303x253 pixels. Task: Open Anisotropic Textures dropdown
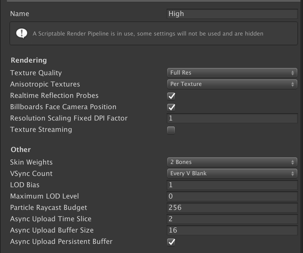tap(232, 84)
